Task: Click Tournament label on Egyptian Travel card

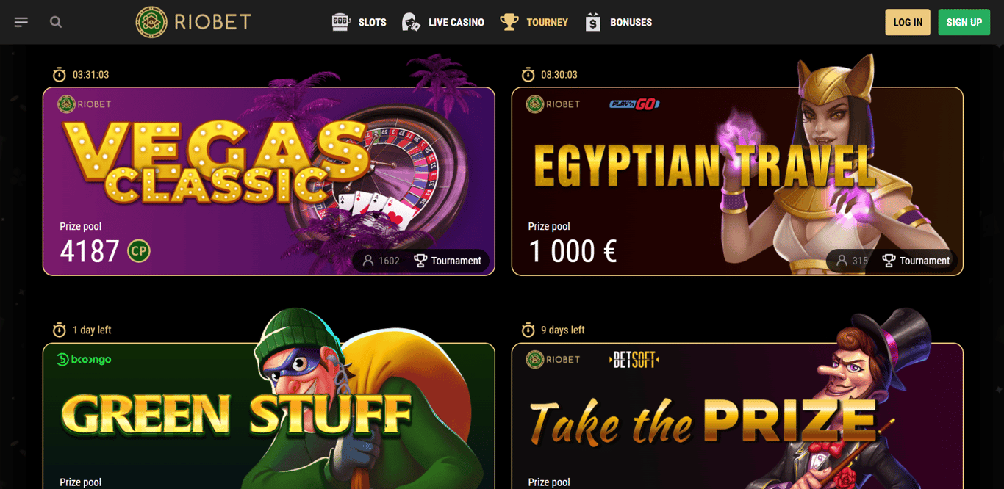Action: coord(916,261)
